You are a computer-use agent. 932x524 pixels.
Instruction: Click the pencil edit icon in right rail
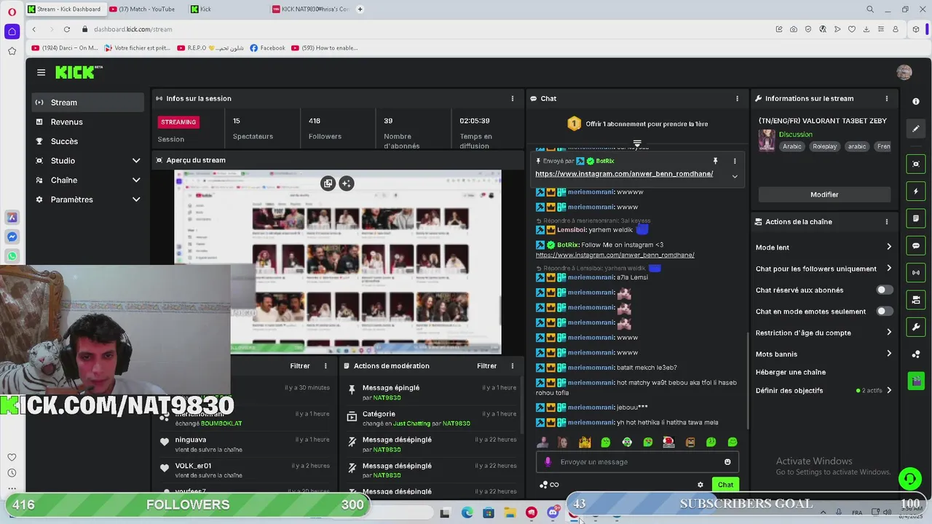tap(916, 129)
